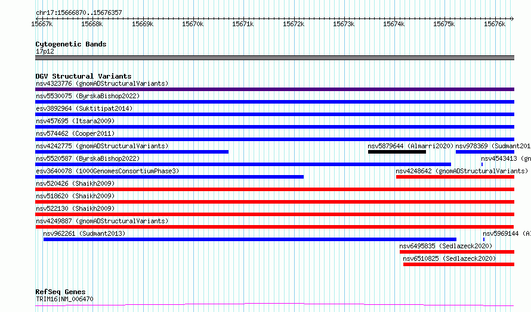Select the red nsv6510825 variant bar

coord(459,264)
